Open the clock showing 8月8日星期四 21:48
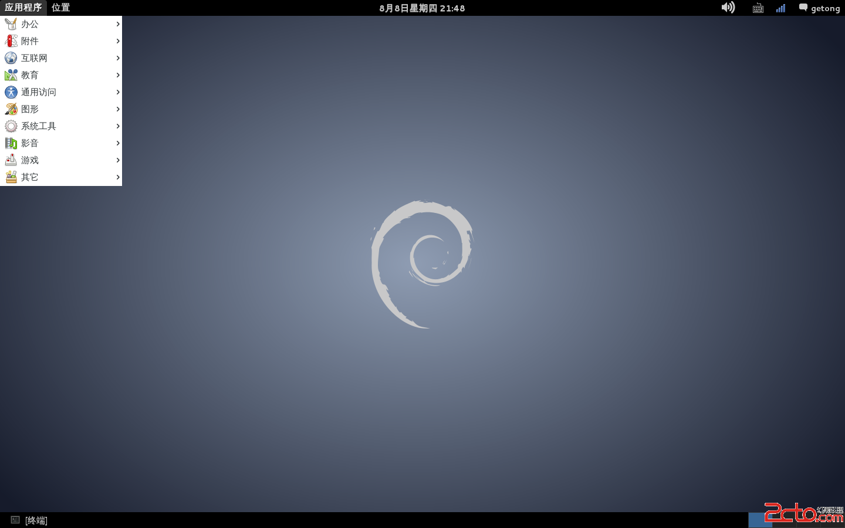 pos(422,8)
